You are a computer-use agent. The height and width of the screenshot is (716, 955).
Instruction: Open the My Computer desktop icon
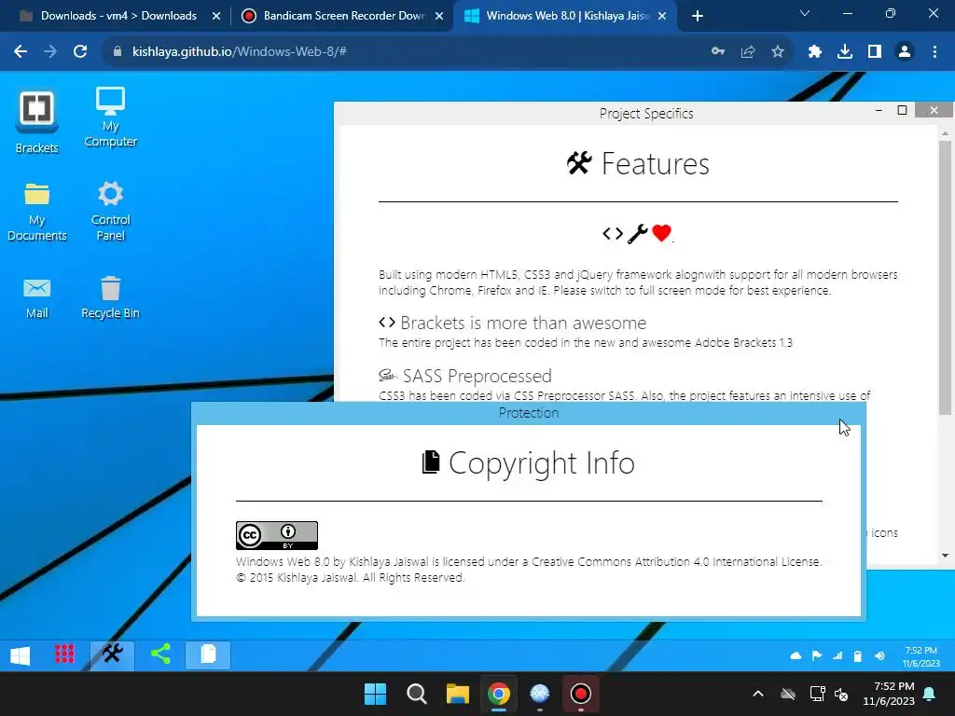(110, 117)
